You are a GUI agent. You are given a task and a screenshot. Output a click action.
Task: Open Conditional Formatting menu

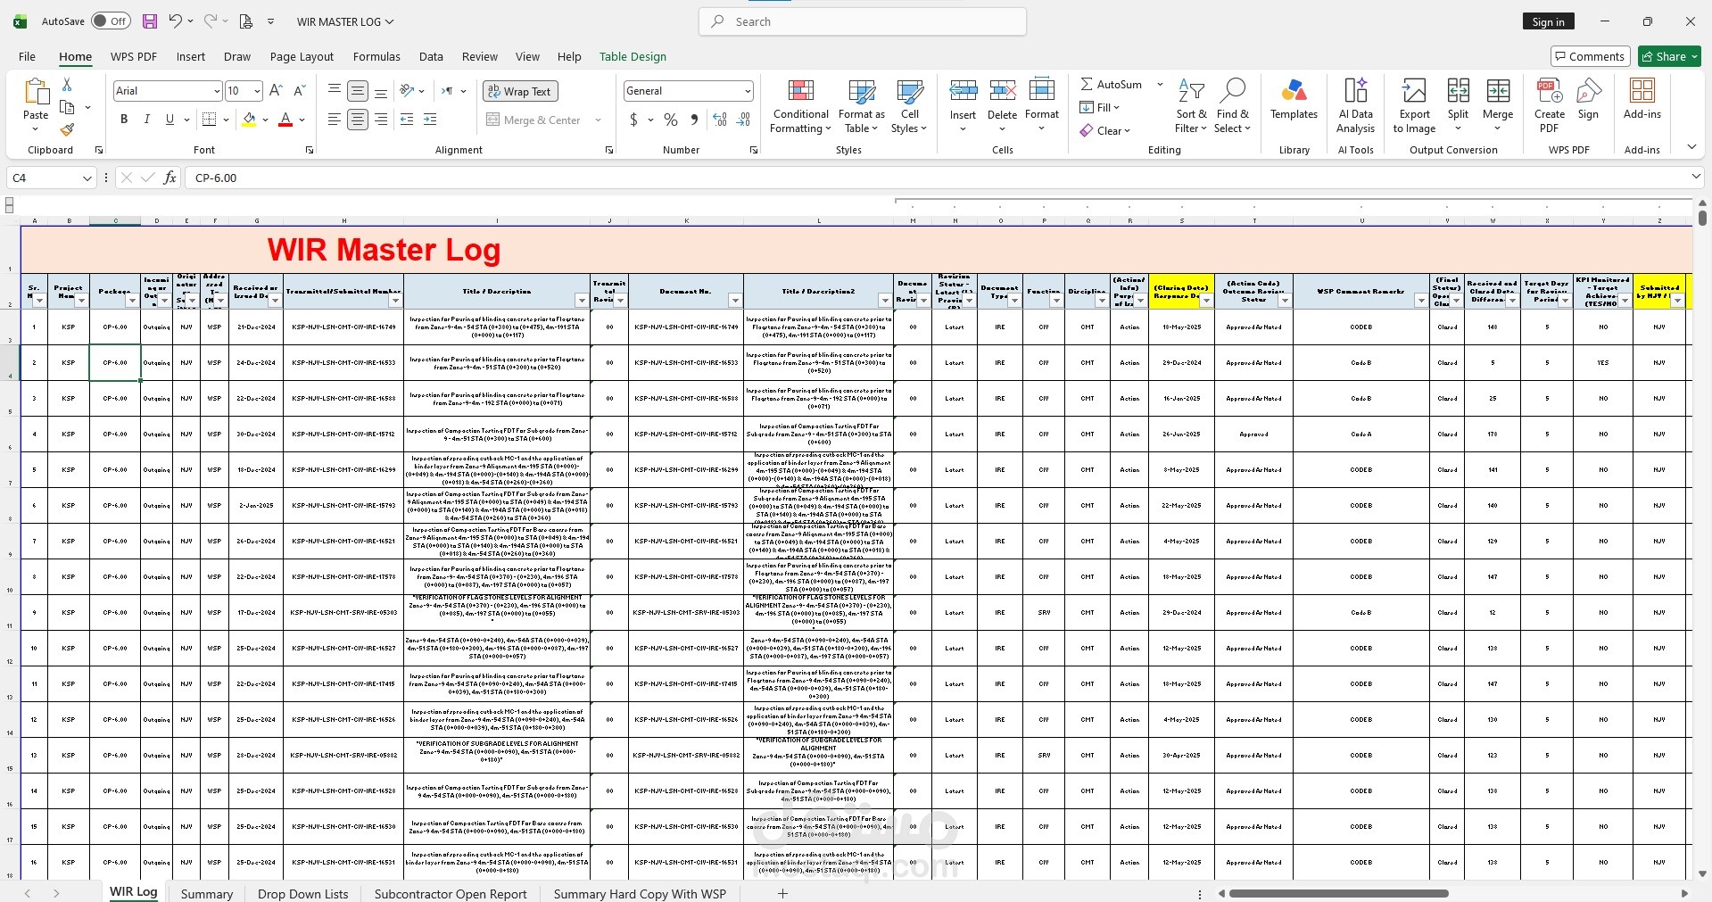pyautogui.click(x=801, y=106)
